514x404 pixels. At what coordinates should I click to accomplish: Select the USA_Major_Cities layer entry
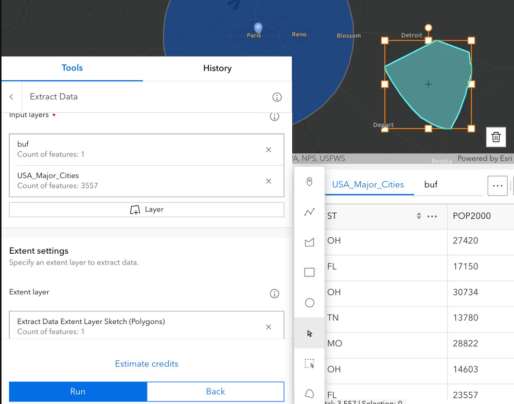tap(147, 181)
